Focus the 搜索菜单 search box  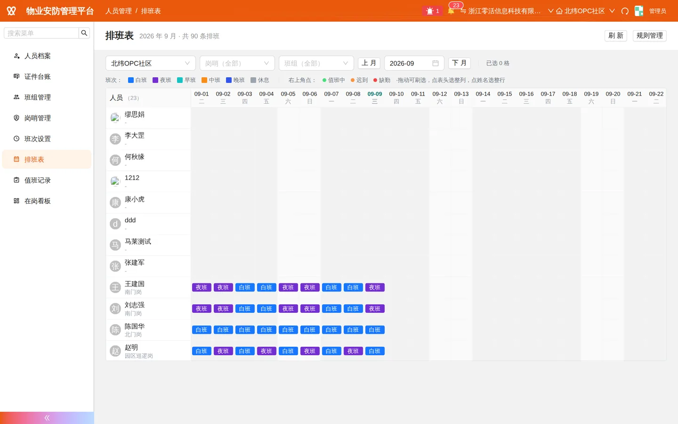(41, 33)
